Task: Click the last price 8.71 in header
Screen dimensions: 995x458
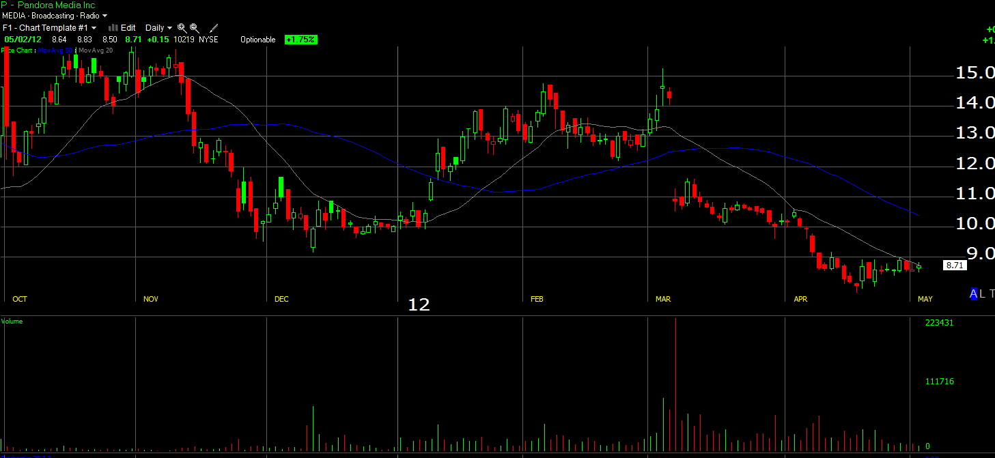Action: tap(133, 40)
